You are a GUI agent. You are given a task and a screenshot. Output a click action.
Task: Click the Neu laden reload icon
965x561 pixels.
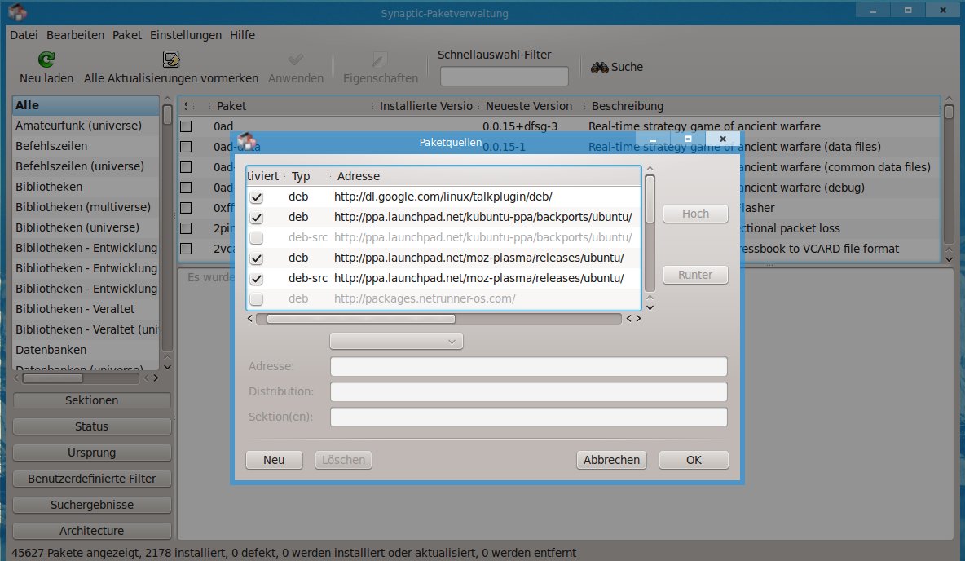(x=46, y=60)
